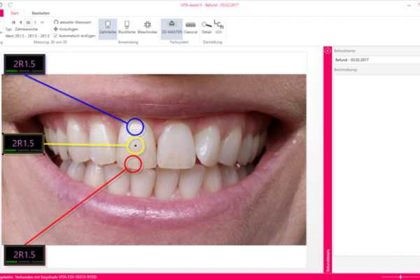Switch to the Bearbeiten tab
This screenshot has height=280, width=420.
click(41, 13)
